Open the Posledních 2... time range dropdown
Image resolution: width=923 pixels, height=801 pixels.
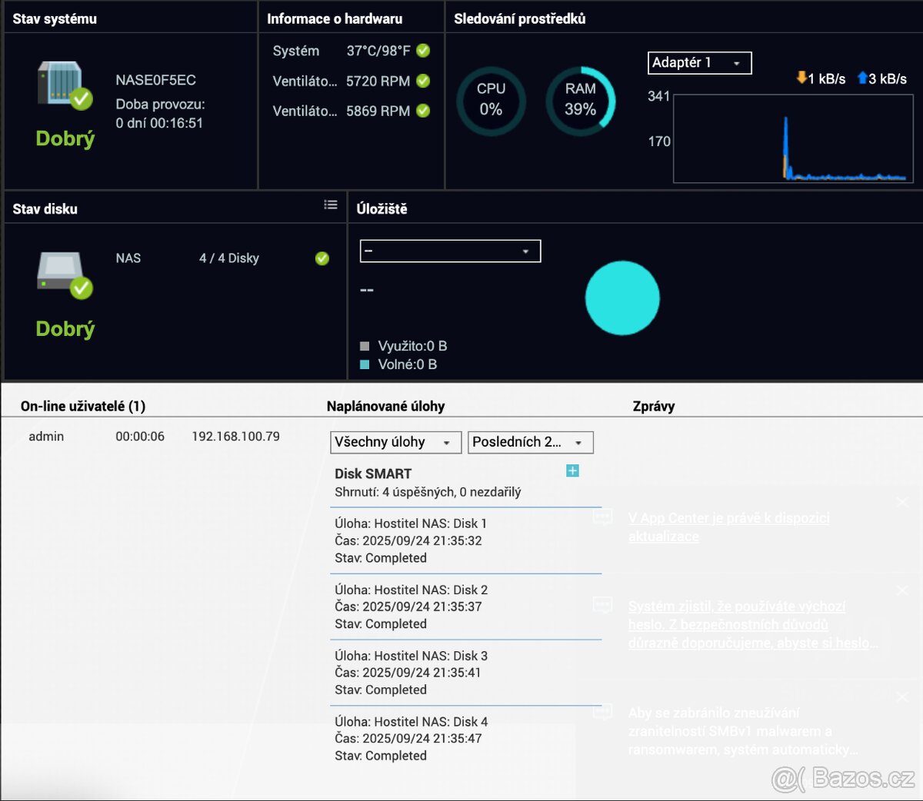[x=530, y=442]
